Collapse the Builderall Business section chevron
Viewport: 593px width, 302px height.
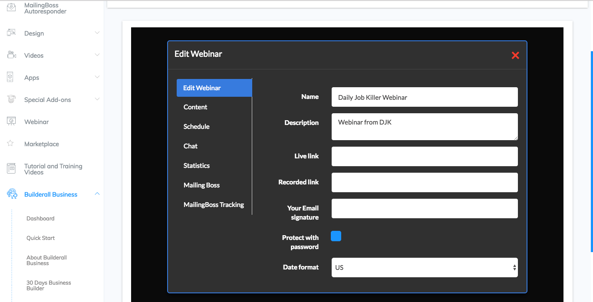97,194
